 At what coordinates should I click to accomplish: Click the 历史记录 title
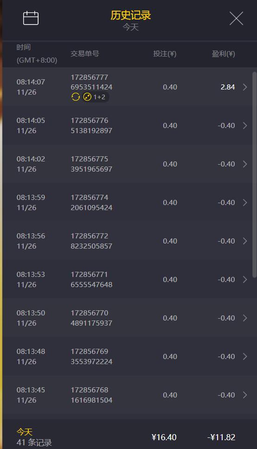coord(131,15)
